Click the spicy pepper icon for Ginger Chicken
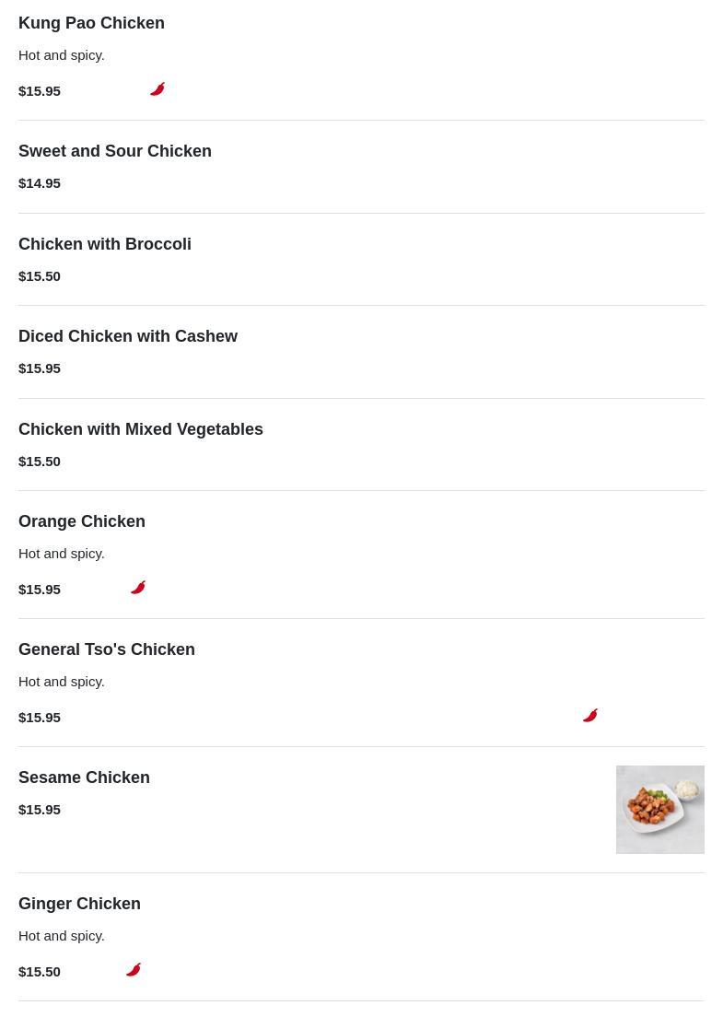723x1017 pixels. [134, 970]
